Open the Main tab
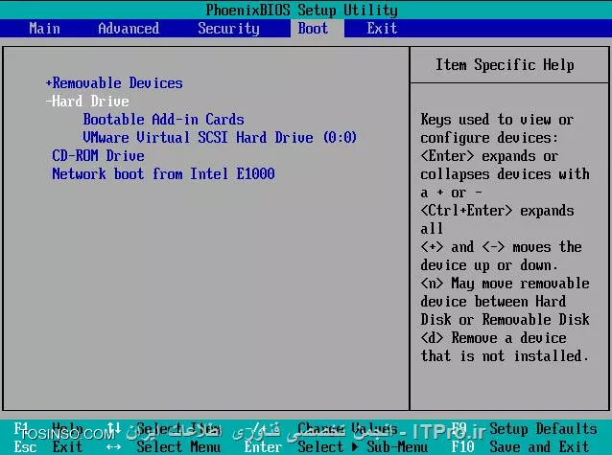 (44, 29)
